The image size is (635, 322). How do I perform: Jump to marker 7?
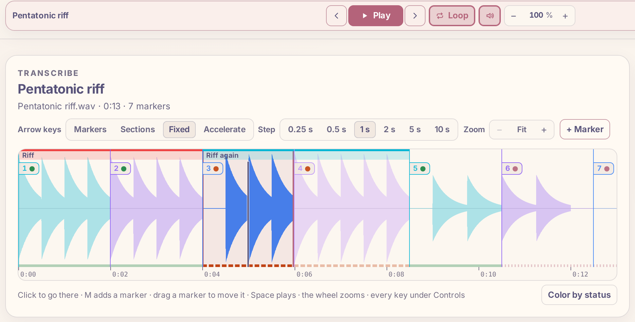click(x=604, y=169)
